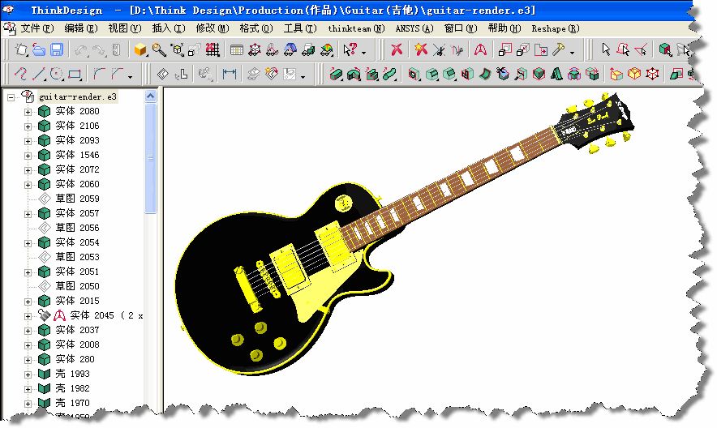Open the thinkteam(N) menu
Viewport: 717px width, 428px height.
click(x=356, y=28)
